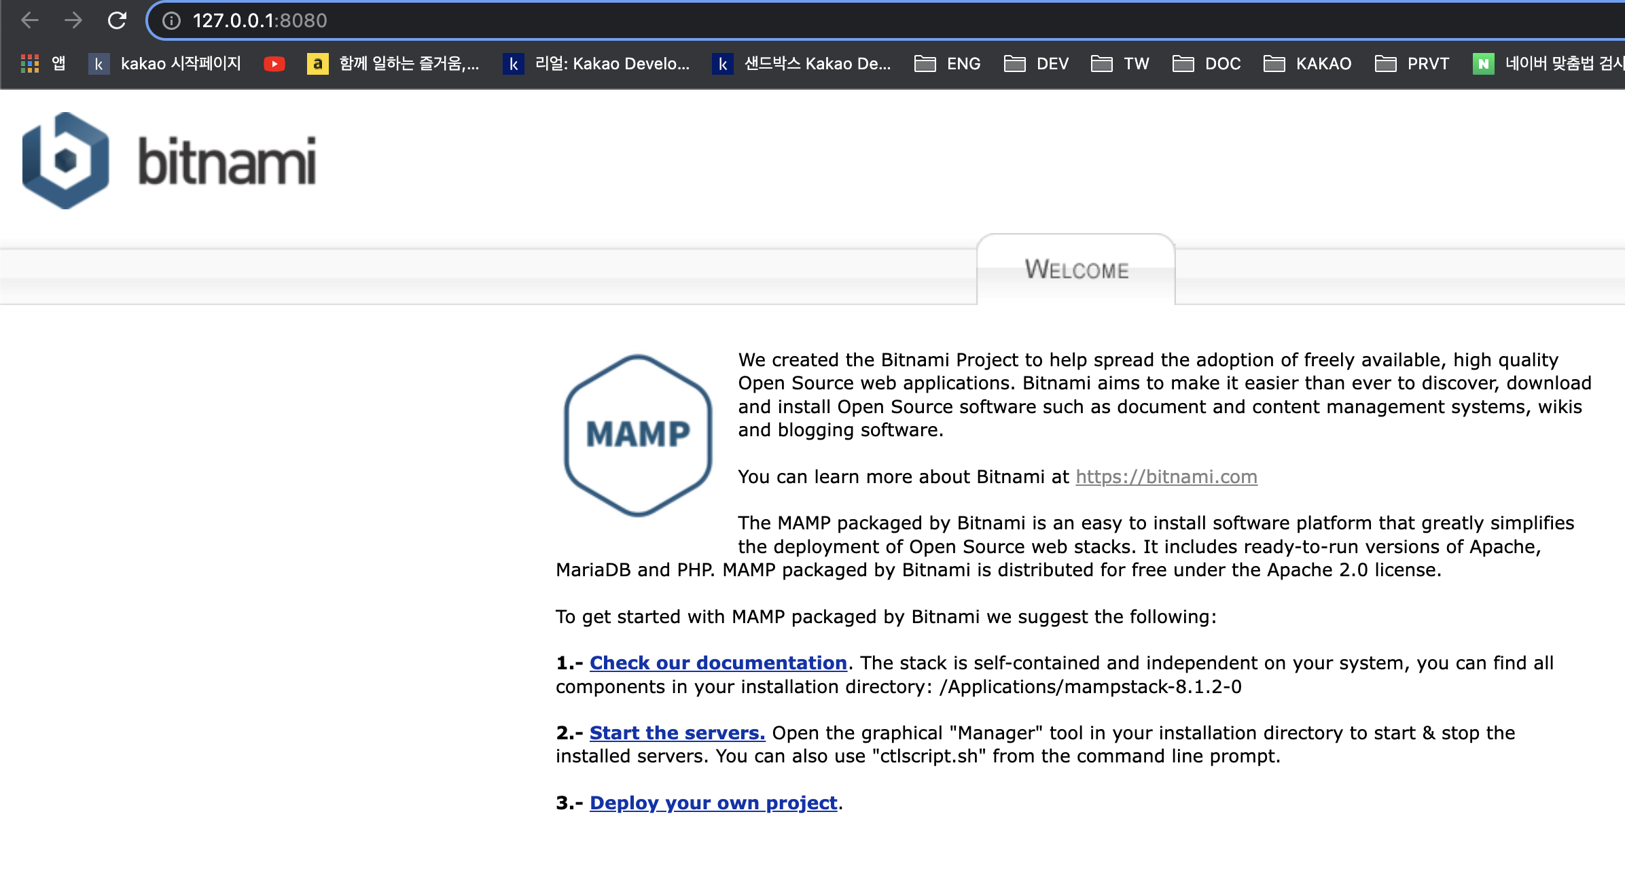1625x882 pixels.
Task: Click the browser back arrow
Action: [30, 20]
